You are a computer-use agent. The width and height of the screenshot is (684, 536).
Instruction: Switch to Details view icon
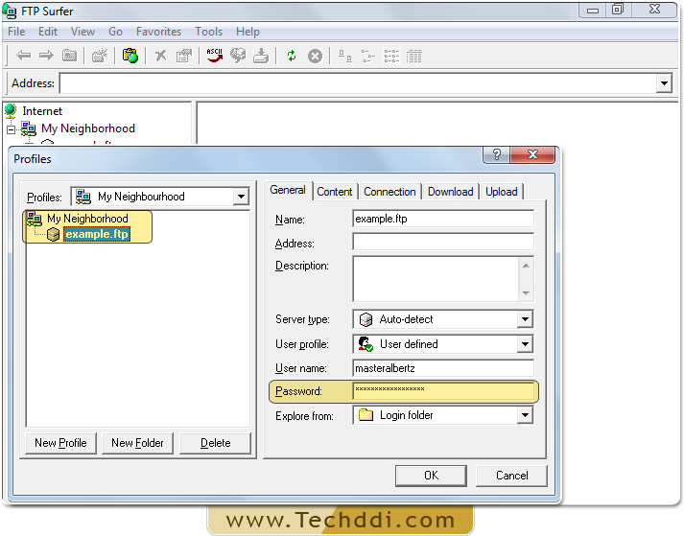tap(414, 56)
